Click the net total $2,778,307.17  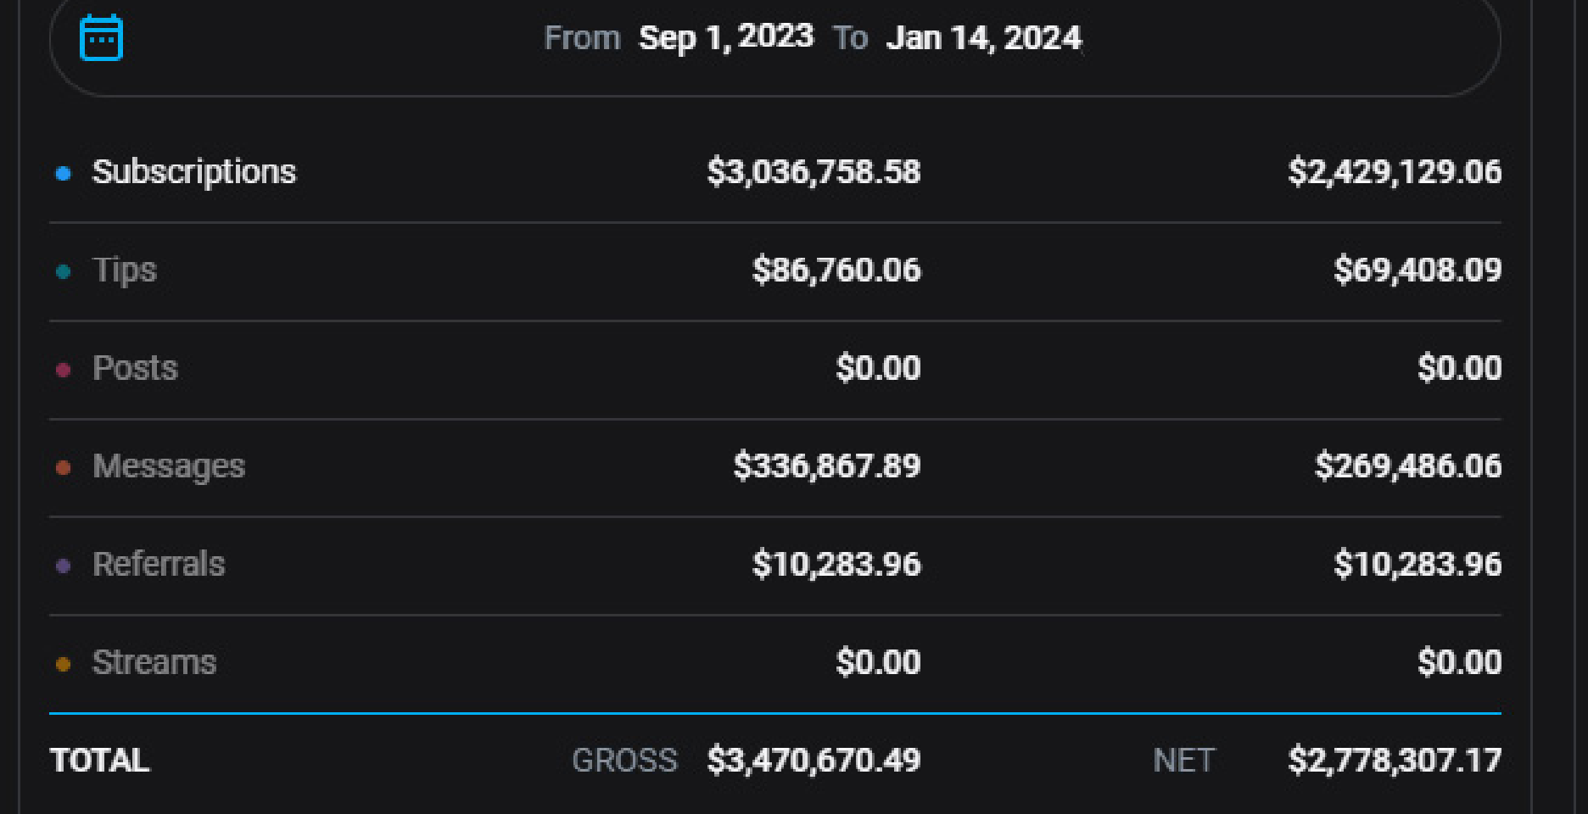tap(1395, 761)
